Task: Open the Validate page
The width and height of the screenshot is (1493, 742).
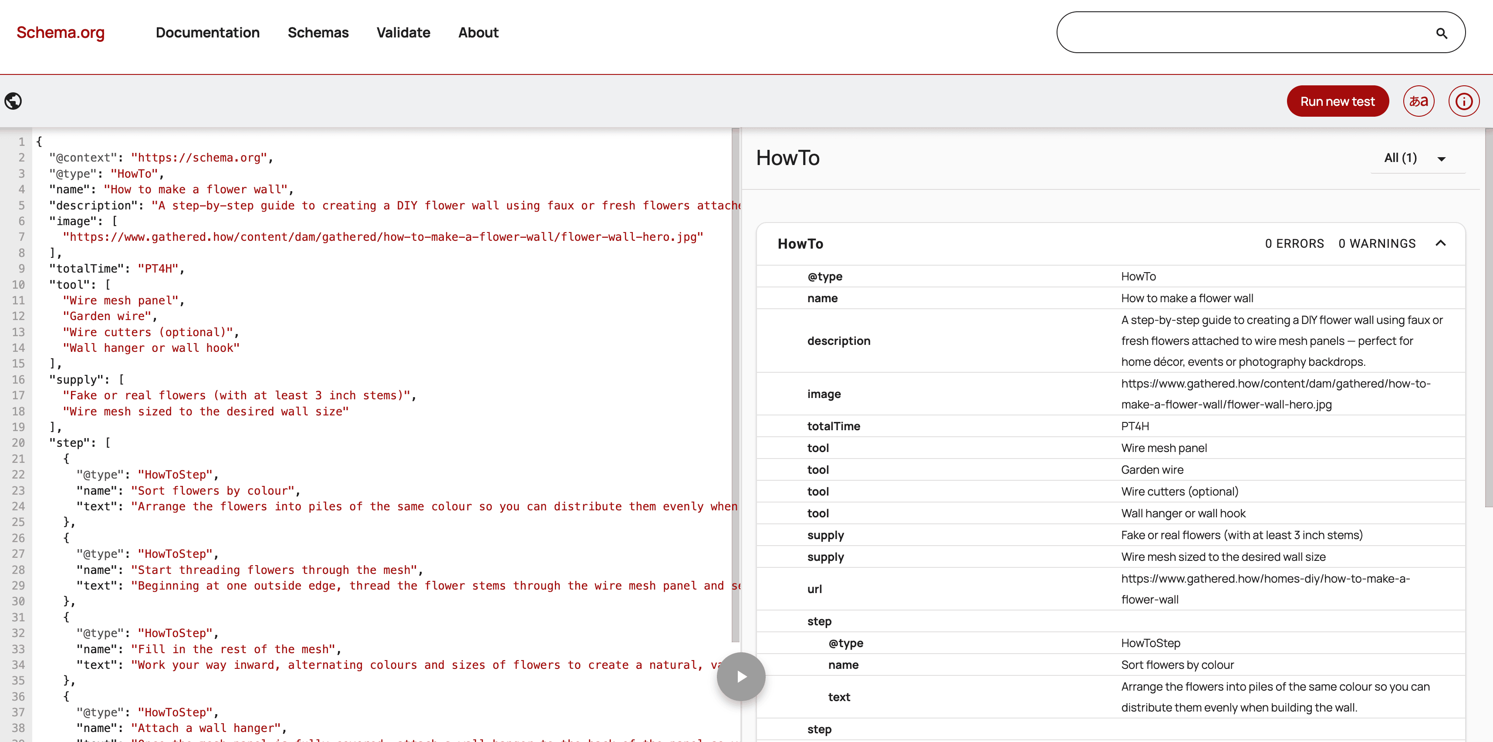Action: [403, 33]
